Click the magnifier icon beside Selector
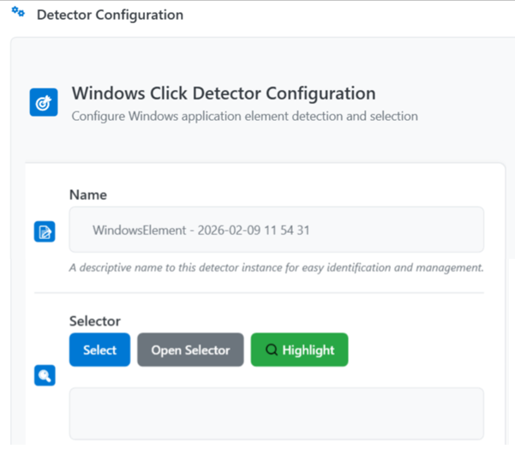This screenshot has width=515, height=449. [45, 375]
